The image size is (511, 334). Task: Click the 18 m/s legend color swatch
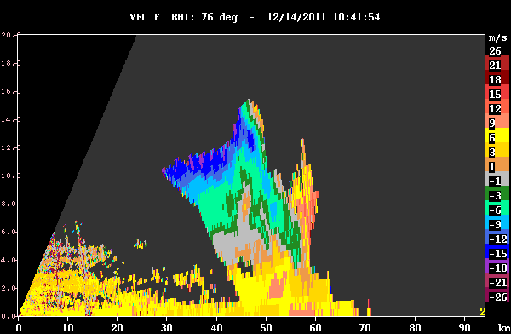point(497,77)
